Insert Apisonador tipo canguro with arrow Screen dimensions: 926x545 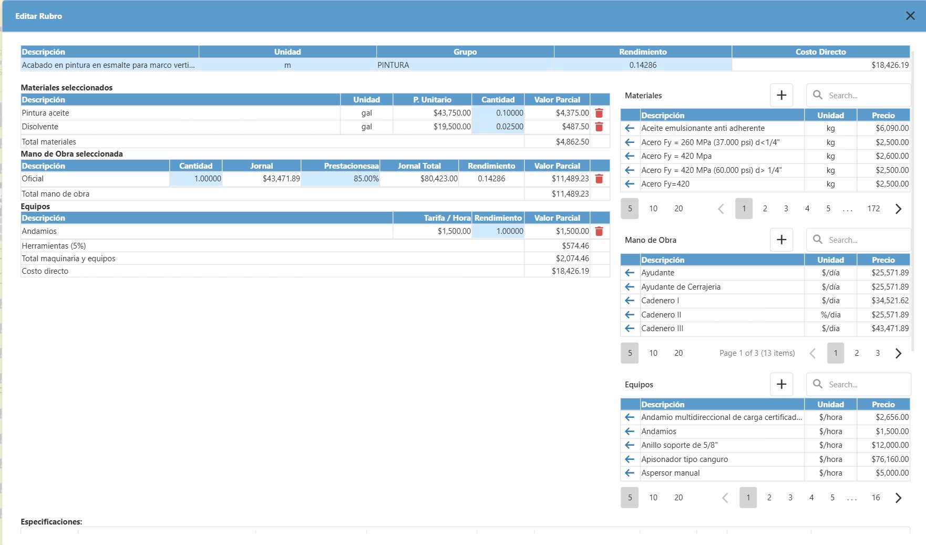click(630, 459)
